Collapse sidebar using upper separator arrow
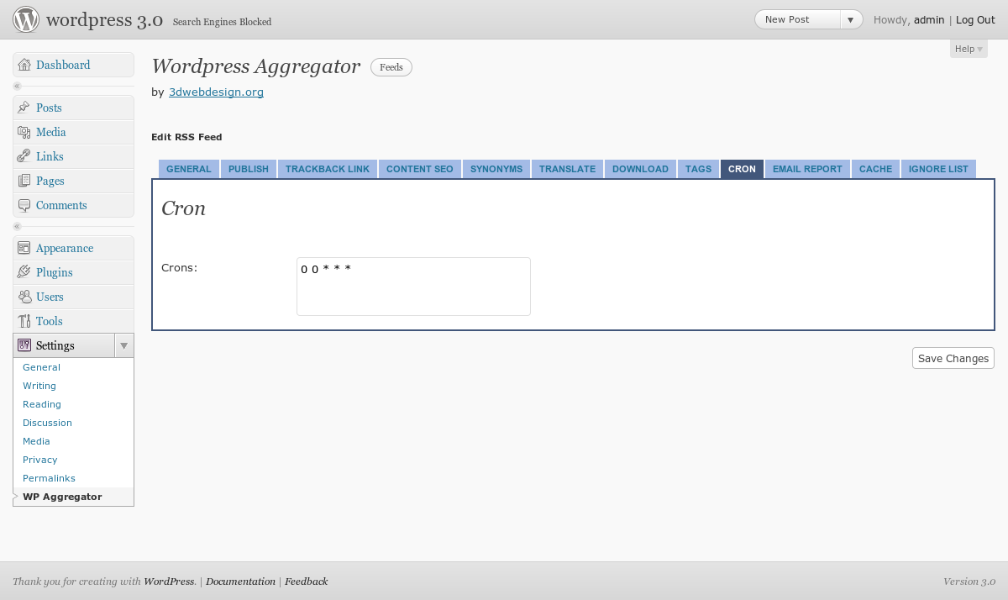Screen dimensions: 1008x600 (17, 87)
